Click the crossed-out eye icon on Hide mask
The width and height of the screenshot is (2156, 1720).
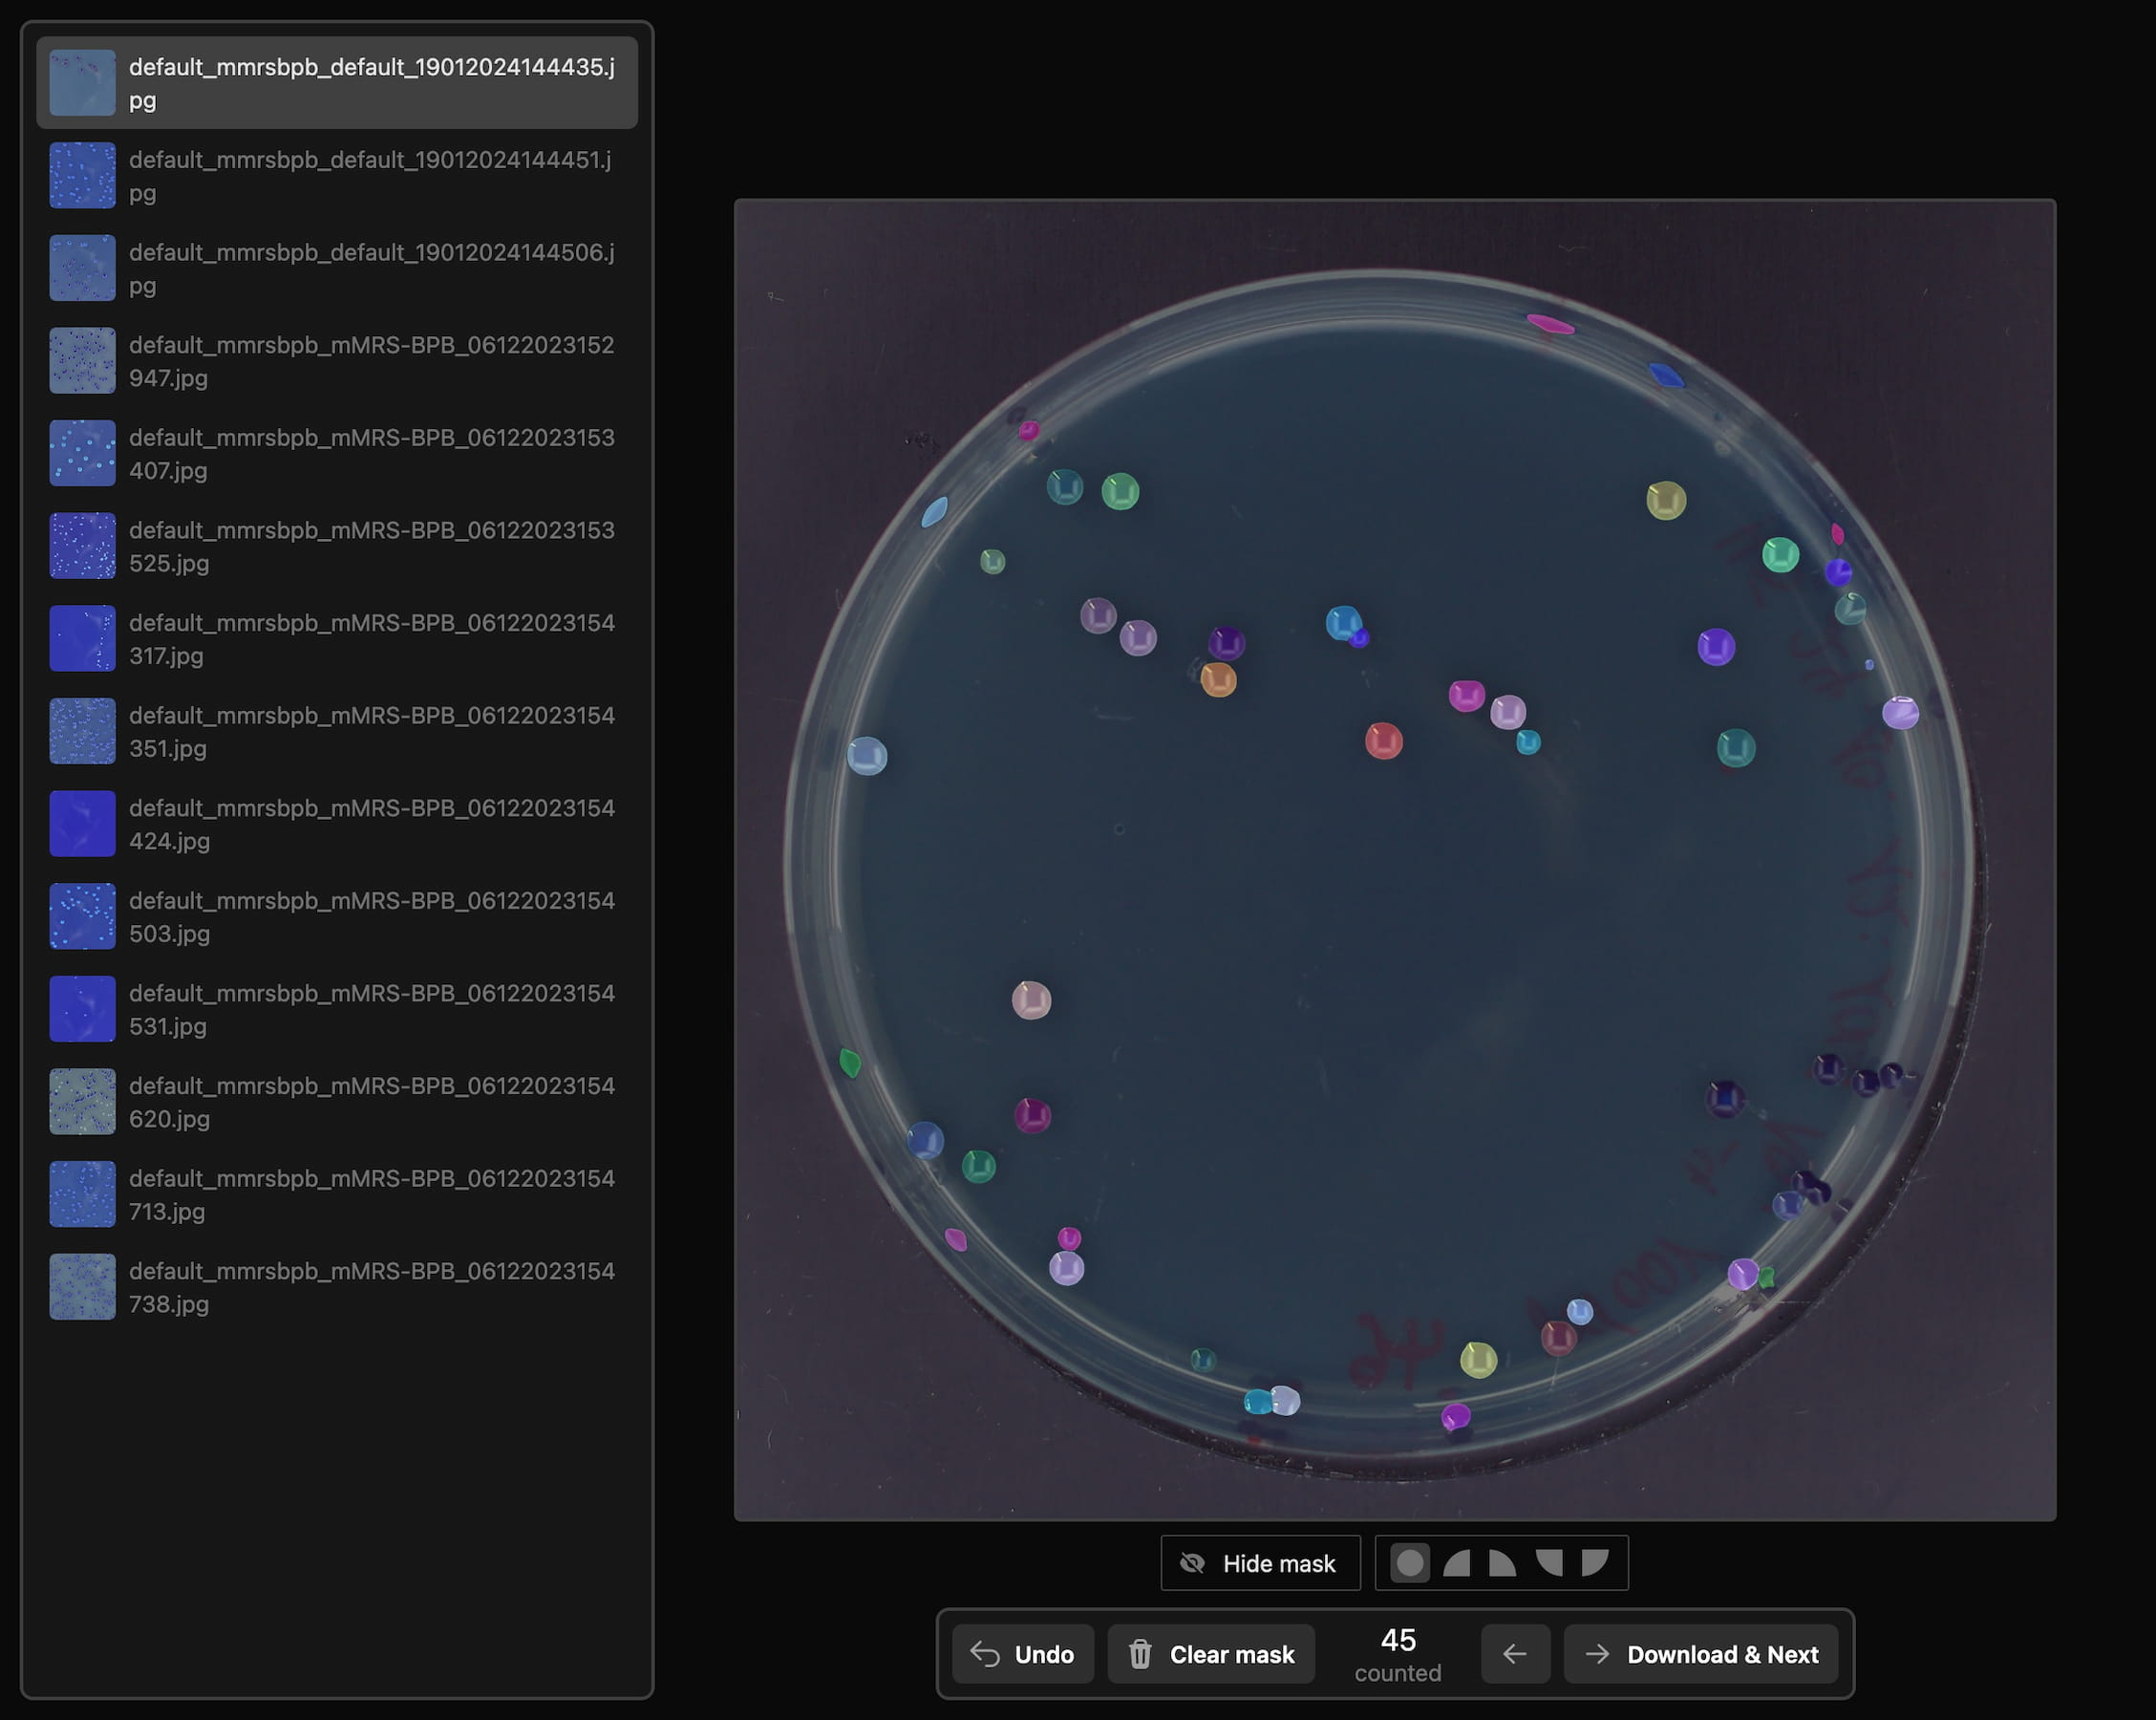click(x=1194, y=1562)
